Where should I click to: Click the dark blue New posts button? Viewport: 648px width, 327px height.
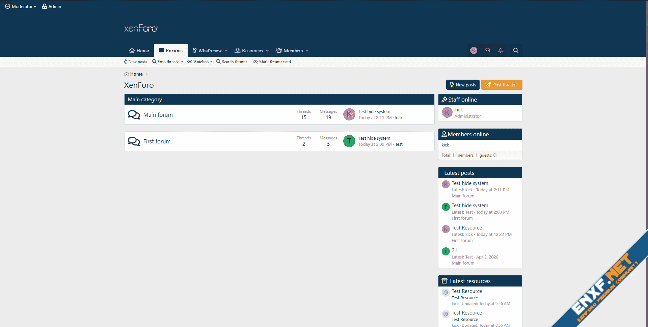pyautogui.click(x=462, y=85)
